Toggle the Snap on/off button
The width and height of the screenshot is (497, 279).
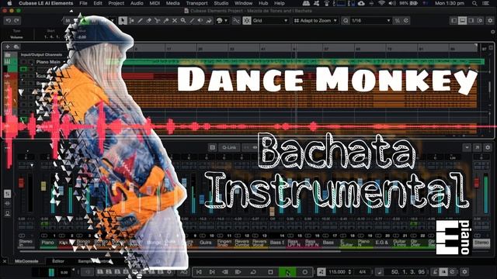(x=247, y=21)
